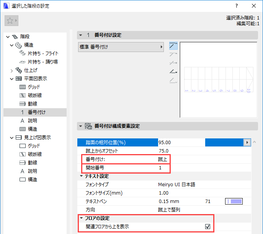Close the stair settings dialog

(254, 6)
